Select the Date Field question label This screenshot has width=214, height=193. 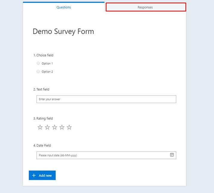[x=42, y=146]
